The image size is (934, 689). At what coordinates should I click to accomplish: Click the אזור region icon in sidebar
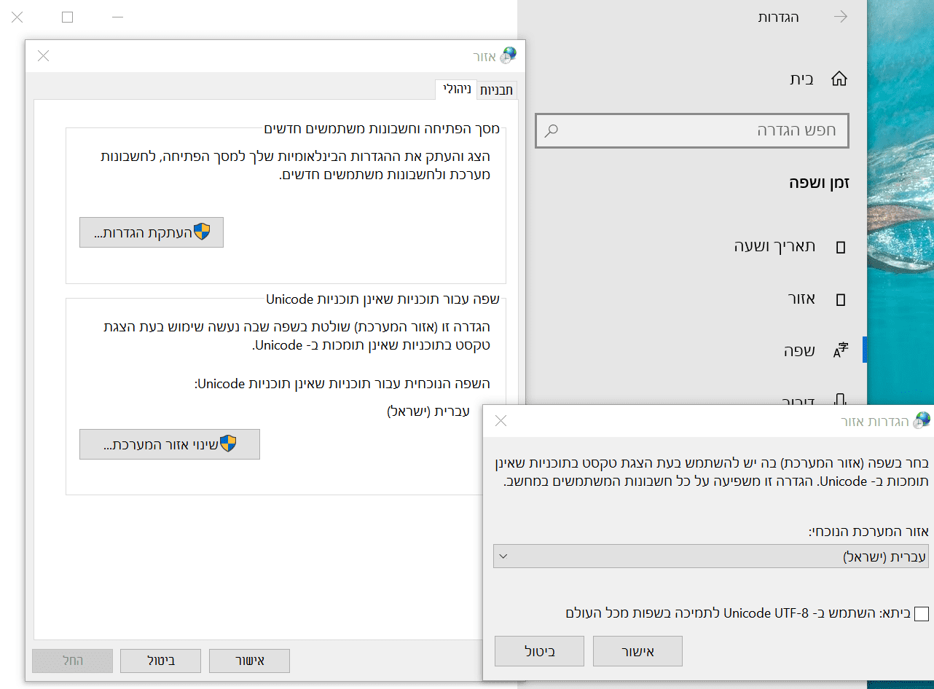[840, 299]
